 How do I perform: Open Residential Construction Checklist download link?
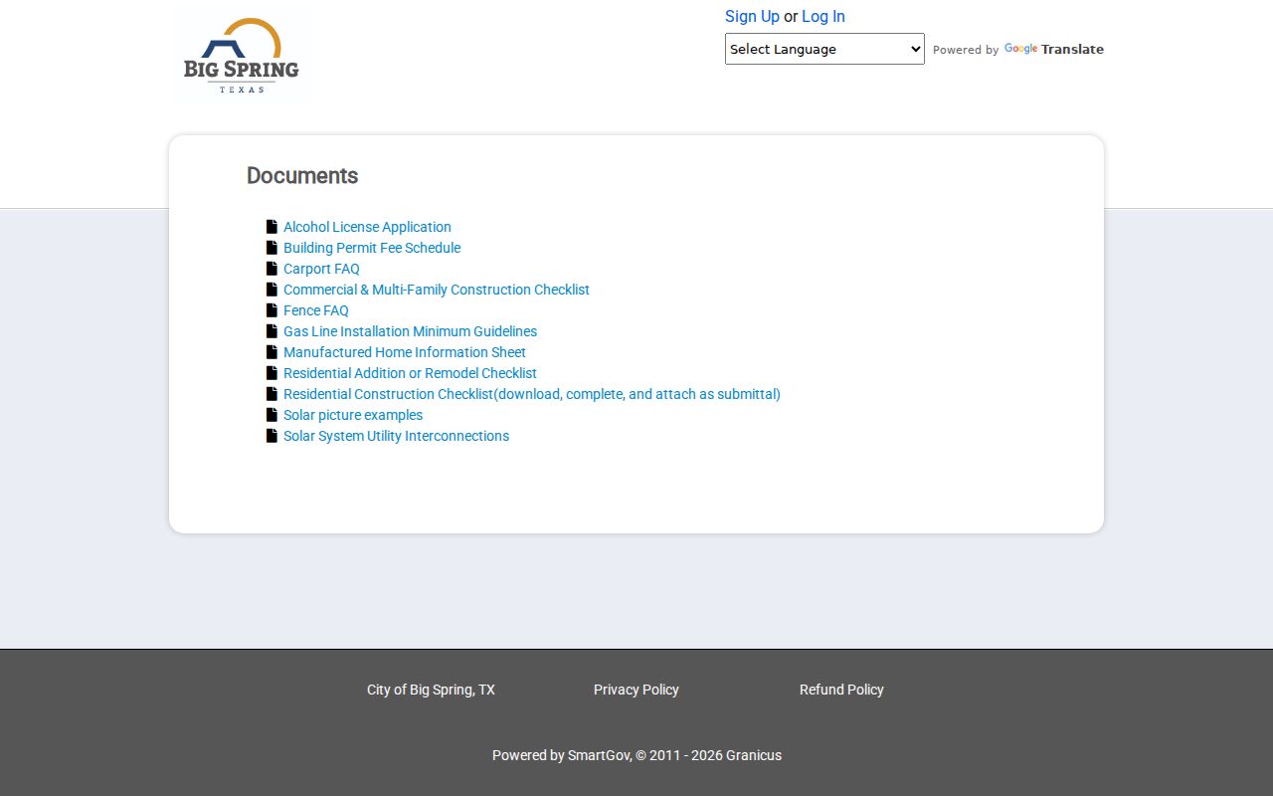click(x=532, y=394)
